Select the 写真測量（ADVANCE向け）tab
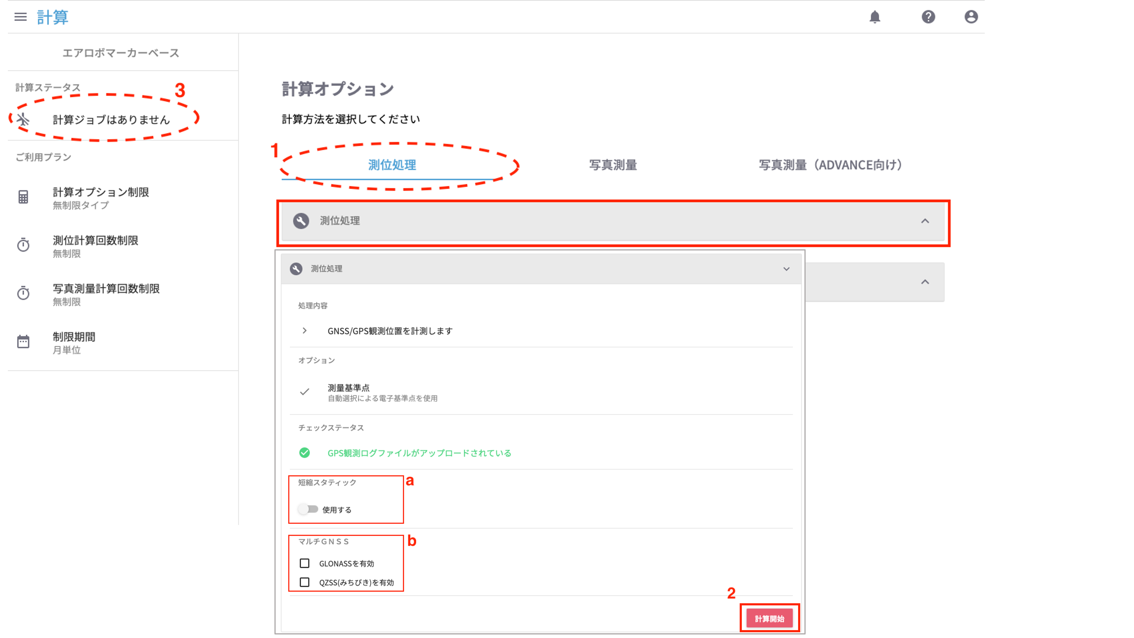 830,165
